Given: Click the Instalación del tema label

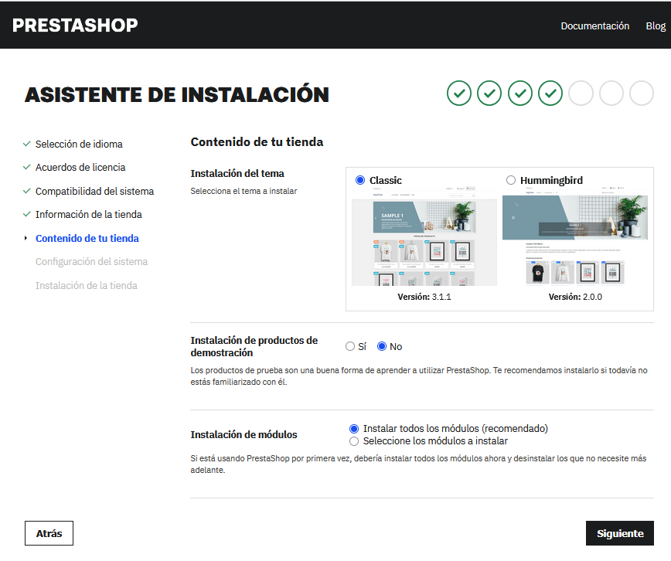Looking at the screenshot, I should pos(237,174).
